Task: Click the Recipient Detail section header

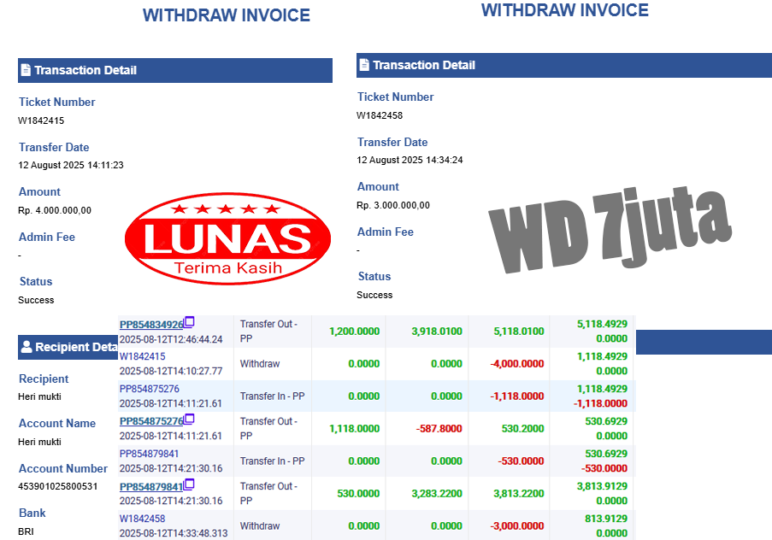Action: pos(68,347)
